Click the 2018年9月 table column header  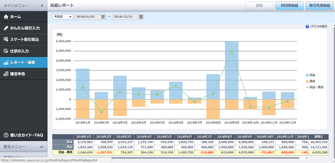click(245, 137)
